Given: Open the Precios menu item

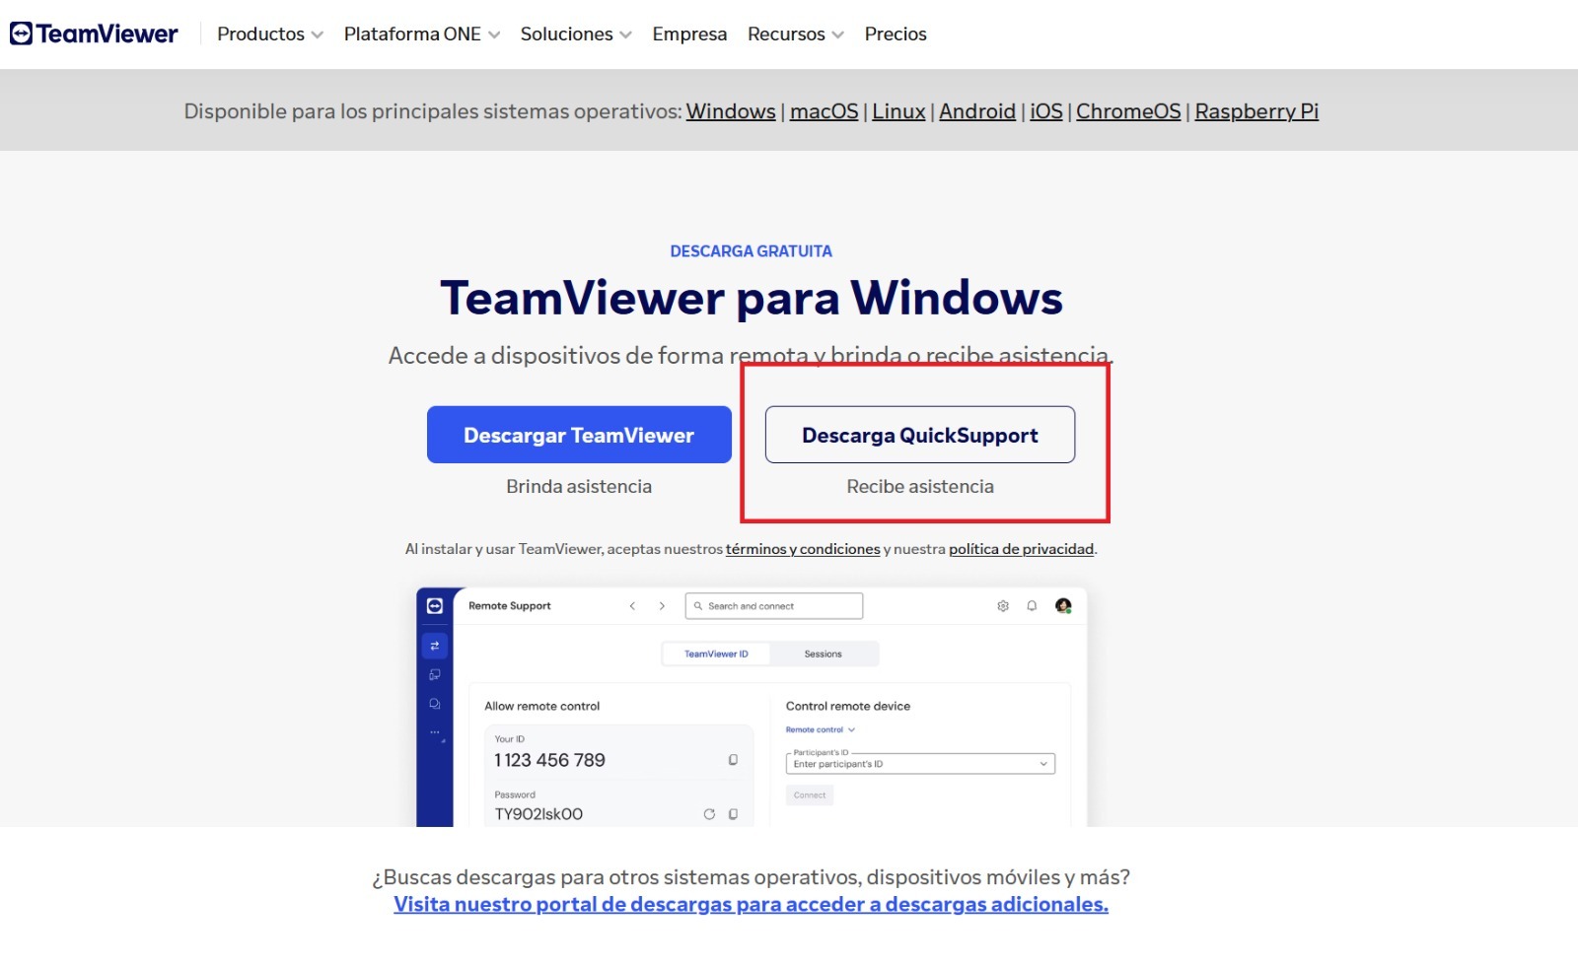Looking at the screenshot, I should point(896,34).
